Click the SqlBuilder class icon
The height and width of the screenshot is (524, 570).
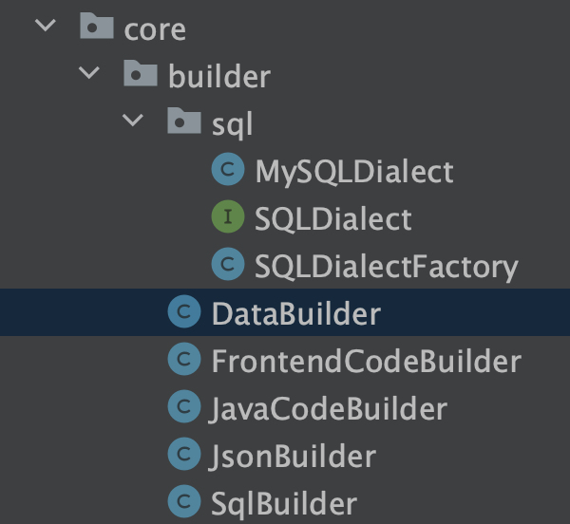(183, 502)
